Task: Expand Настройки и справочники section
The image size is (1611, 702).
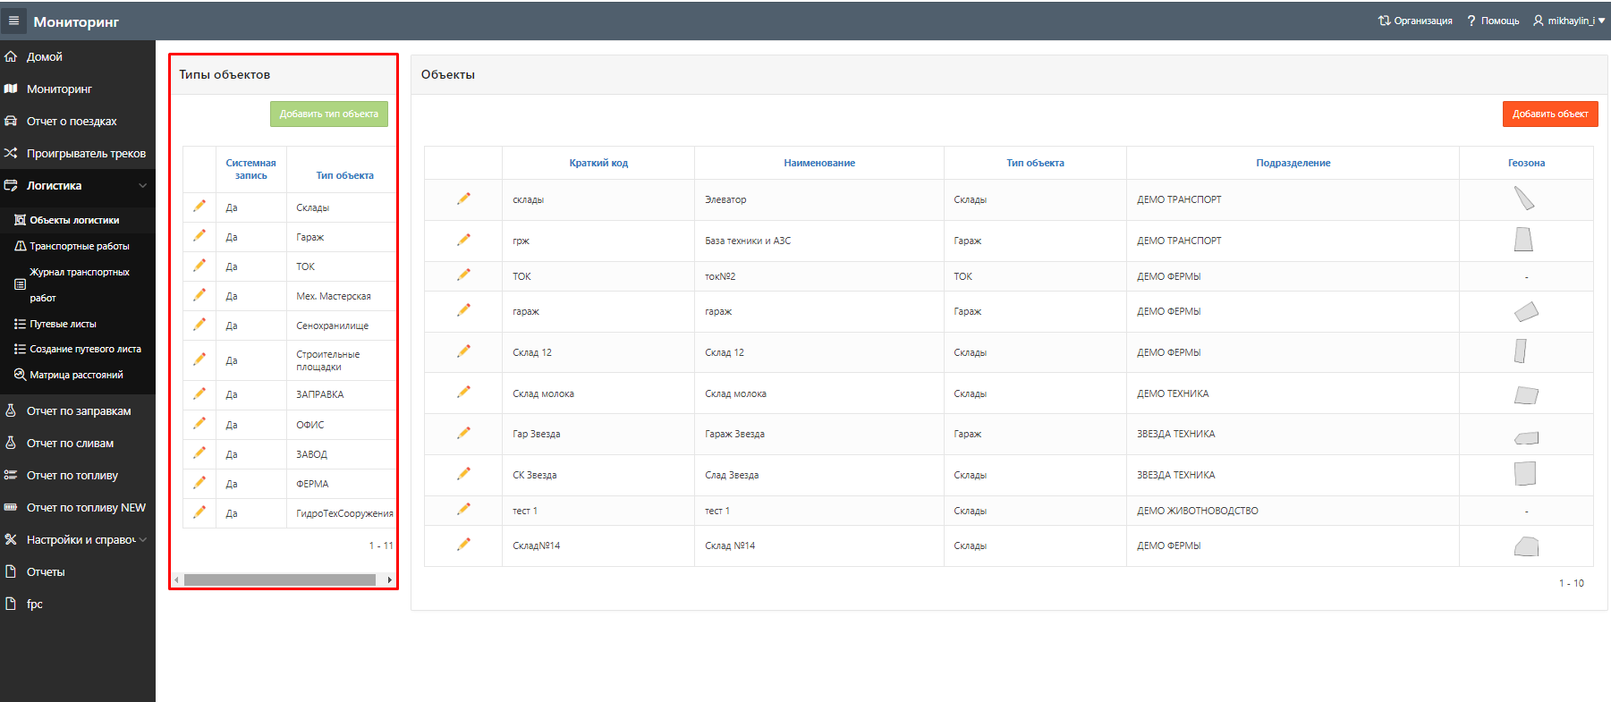Action: click(142, 540)
